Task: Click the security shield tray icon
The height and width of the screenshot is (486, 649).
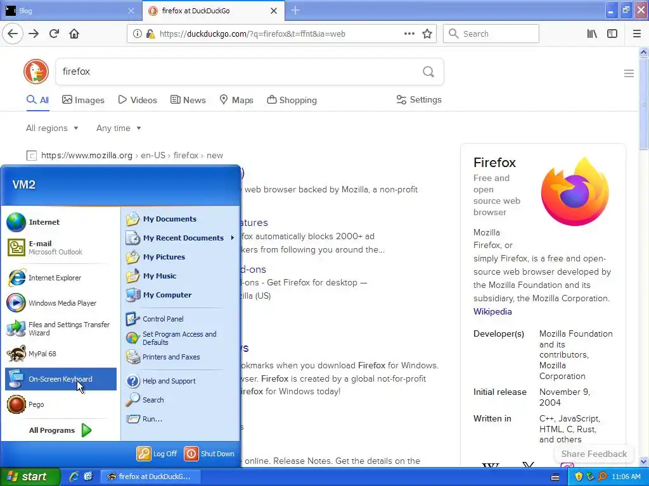Action: [x=579, y=477]
